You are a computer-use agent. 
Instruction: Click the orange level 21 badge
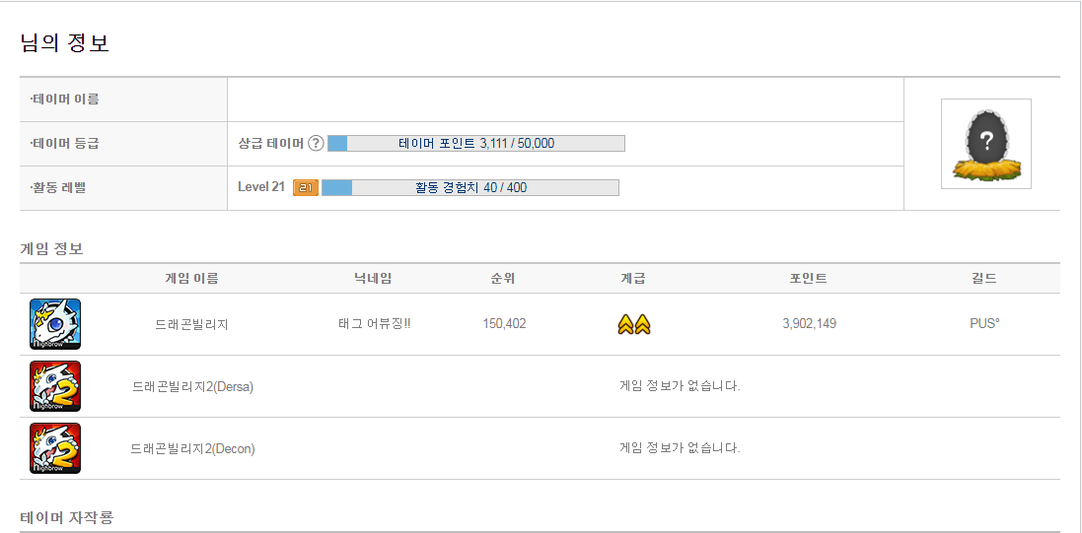(306, 187)
